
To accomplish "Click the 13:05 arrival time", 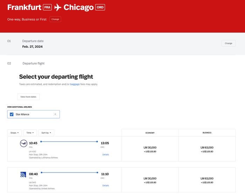I will tap(105, 143).
